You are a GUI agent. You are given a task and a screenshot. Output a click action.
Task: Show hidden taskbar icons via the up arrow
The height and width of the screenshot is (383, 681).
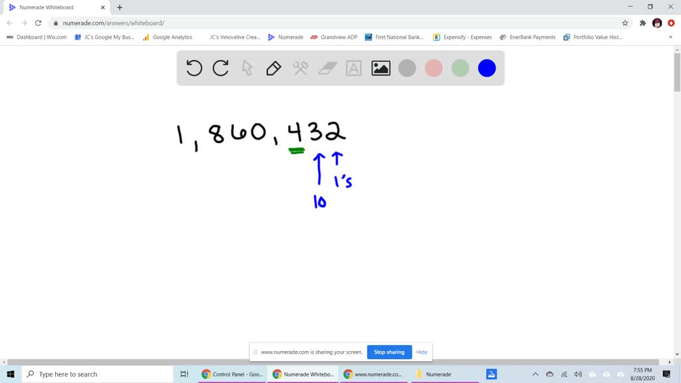coord(535,374)
